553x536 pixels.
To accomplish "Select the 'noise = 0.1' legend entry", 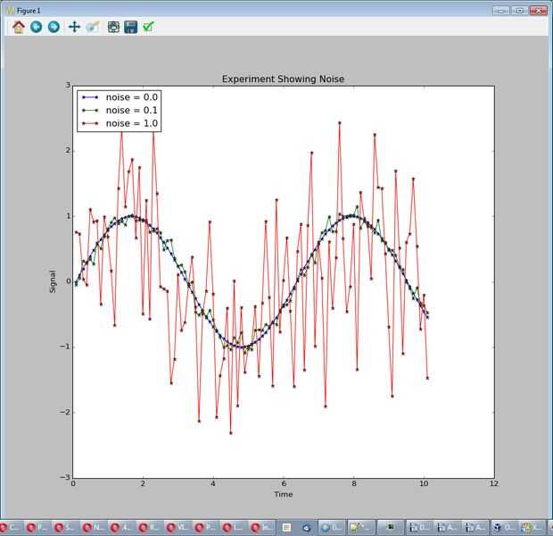I will click(120, 110).
